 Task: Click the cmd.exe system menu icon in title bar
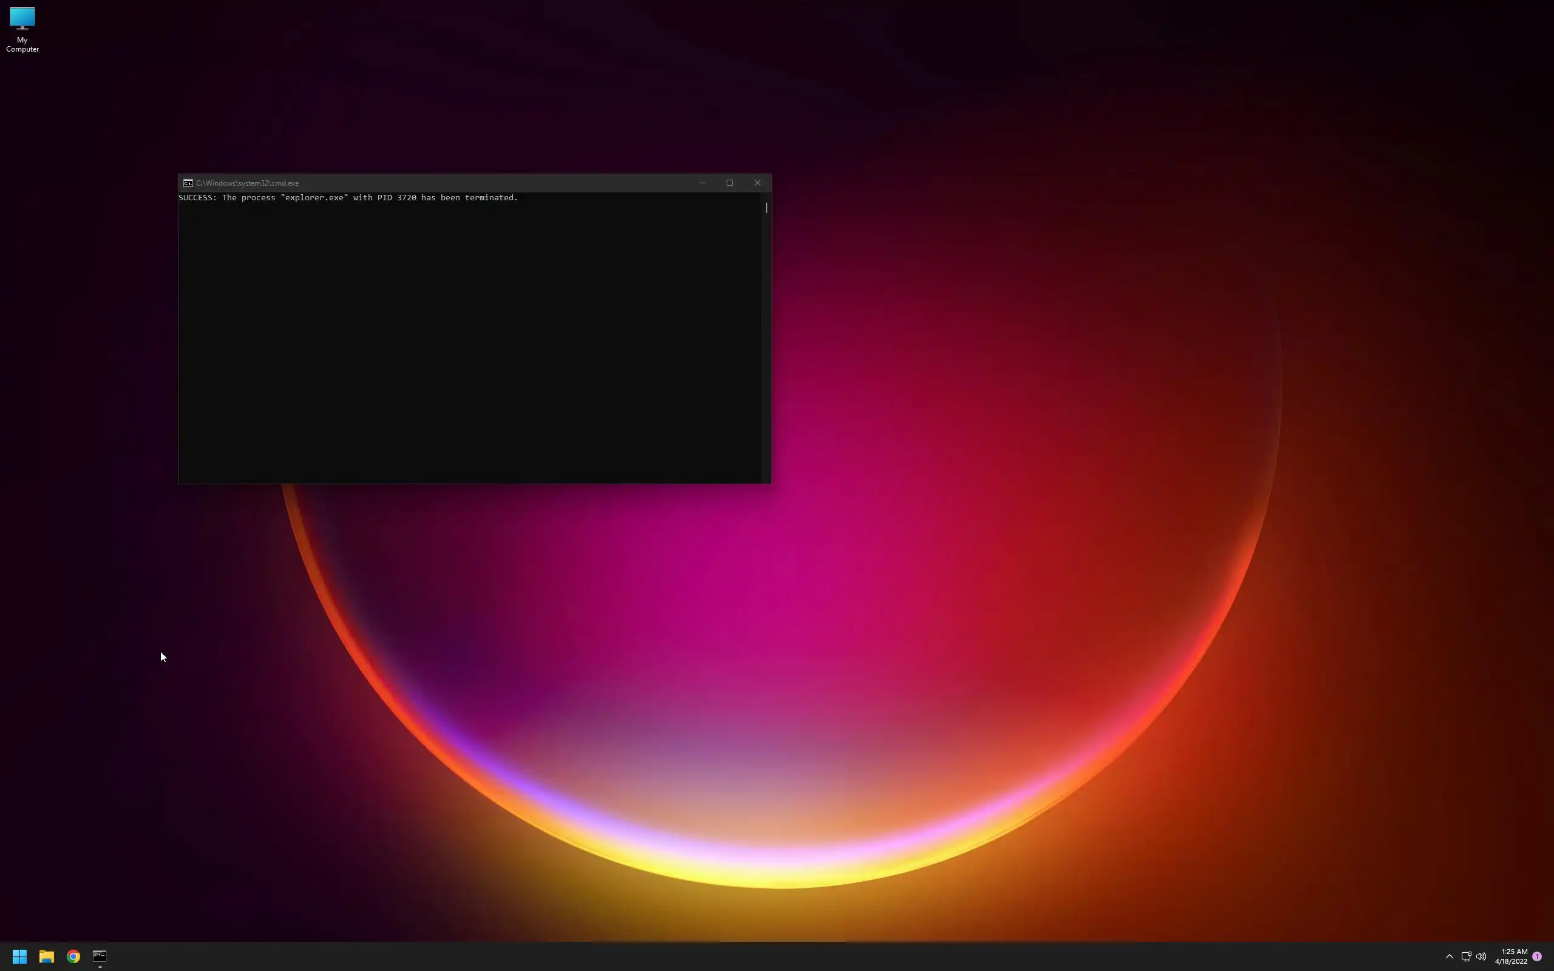click(x=188, y=183)
